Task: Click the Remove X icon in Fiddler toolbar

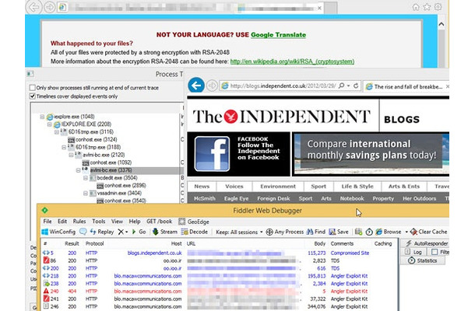Action: coord(121,232)
